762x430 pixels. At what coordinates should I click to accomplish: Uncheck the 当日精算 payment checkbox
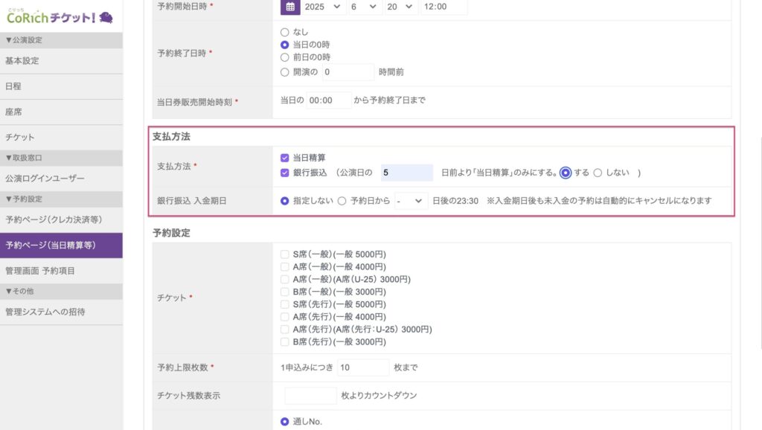(x=284, y=158)
